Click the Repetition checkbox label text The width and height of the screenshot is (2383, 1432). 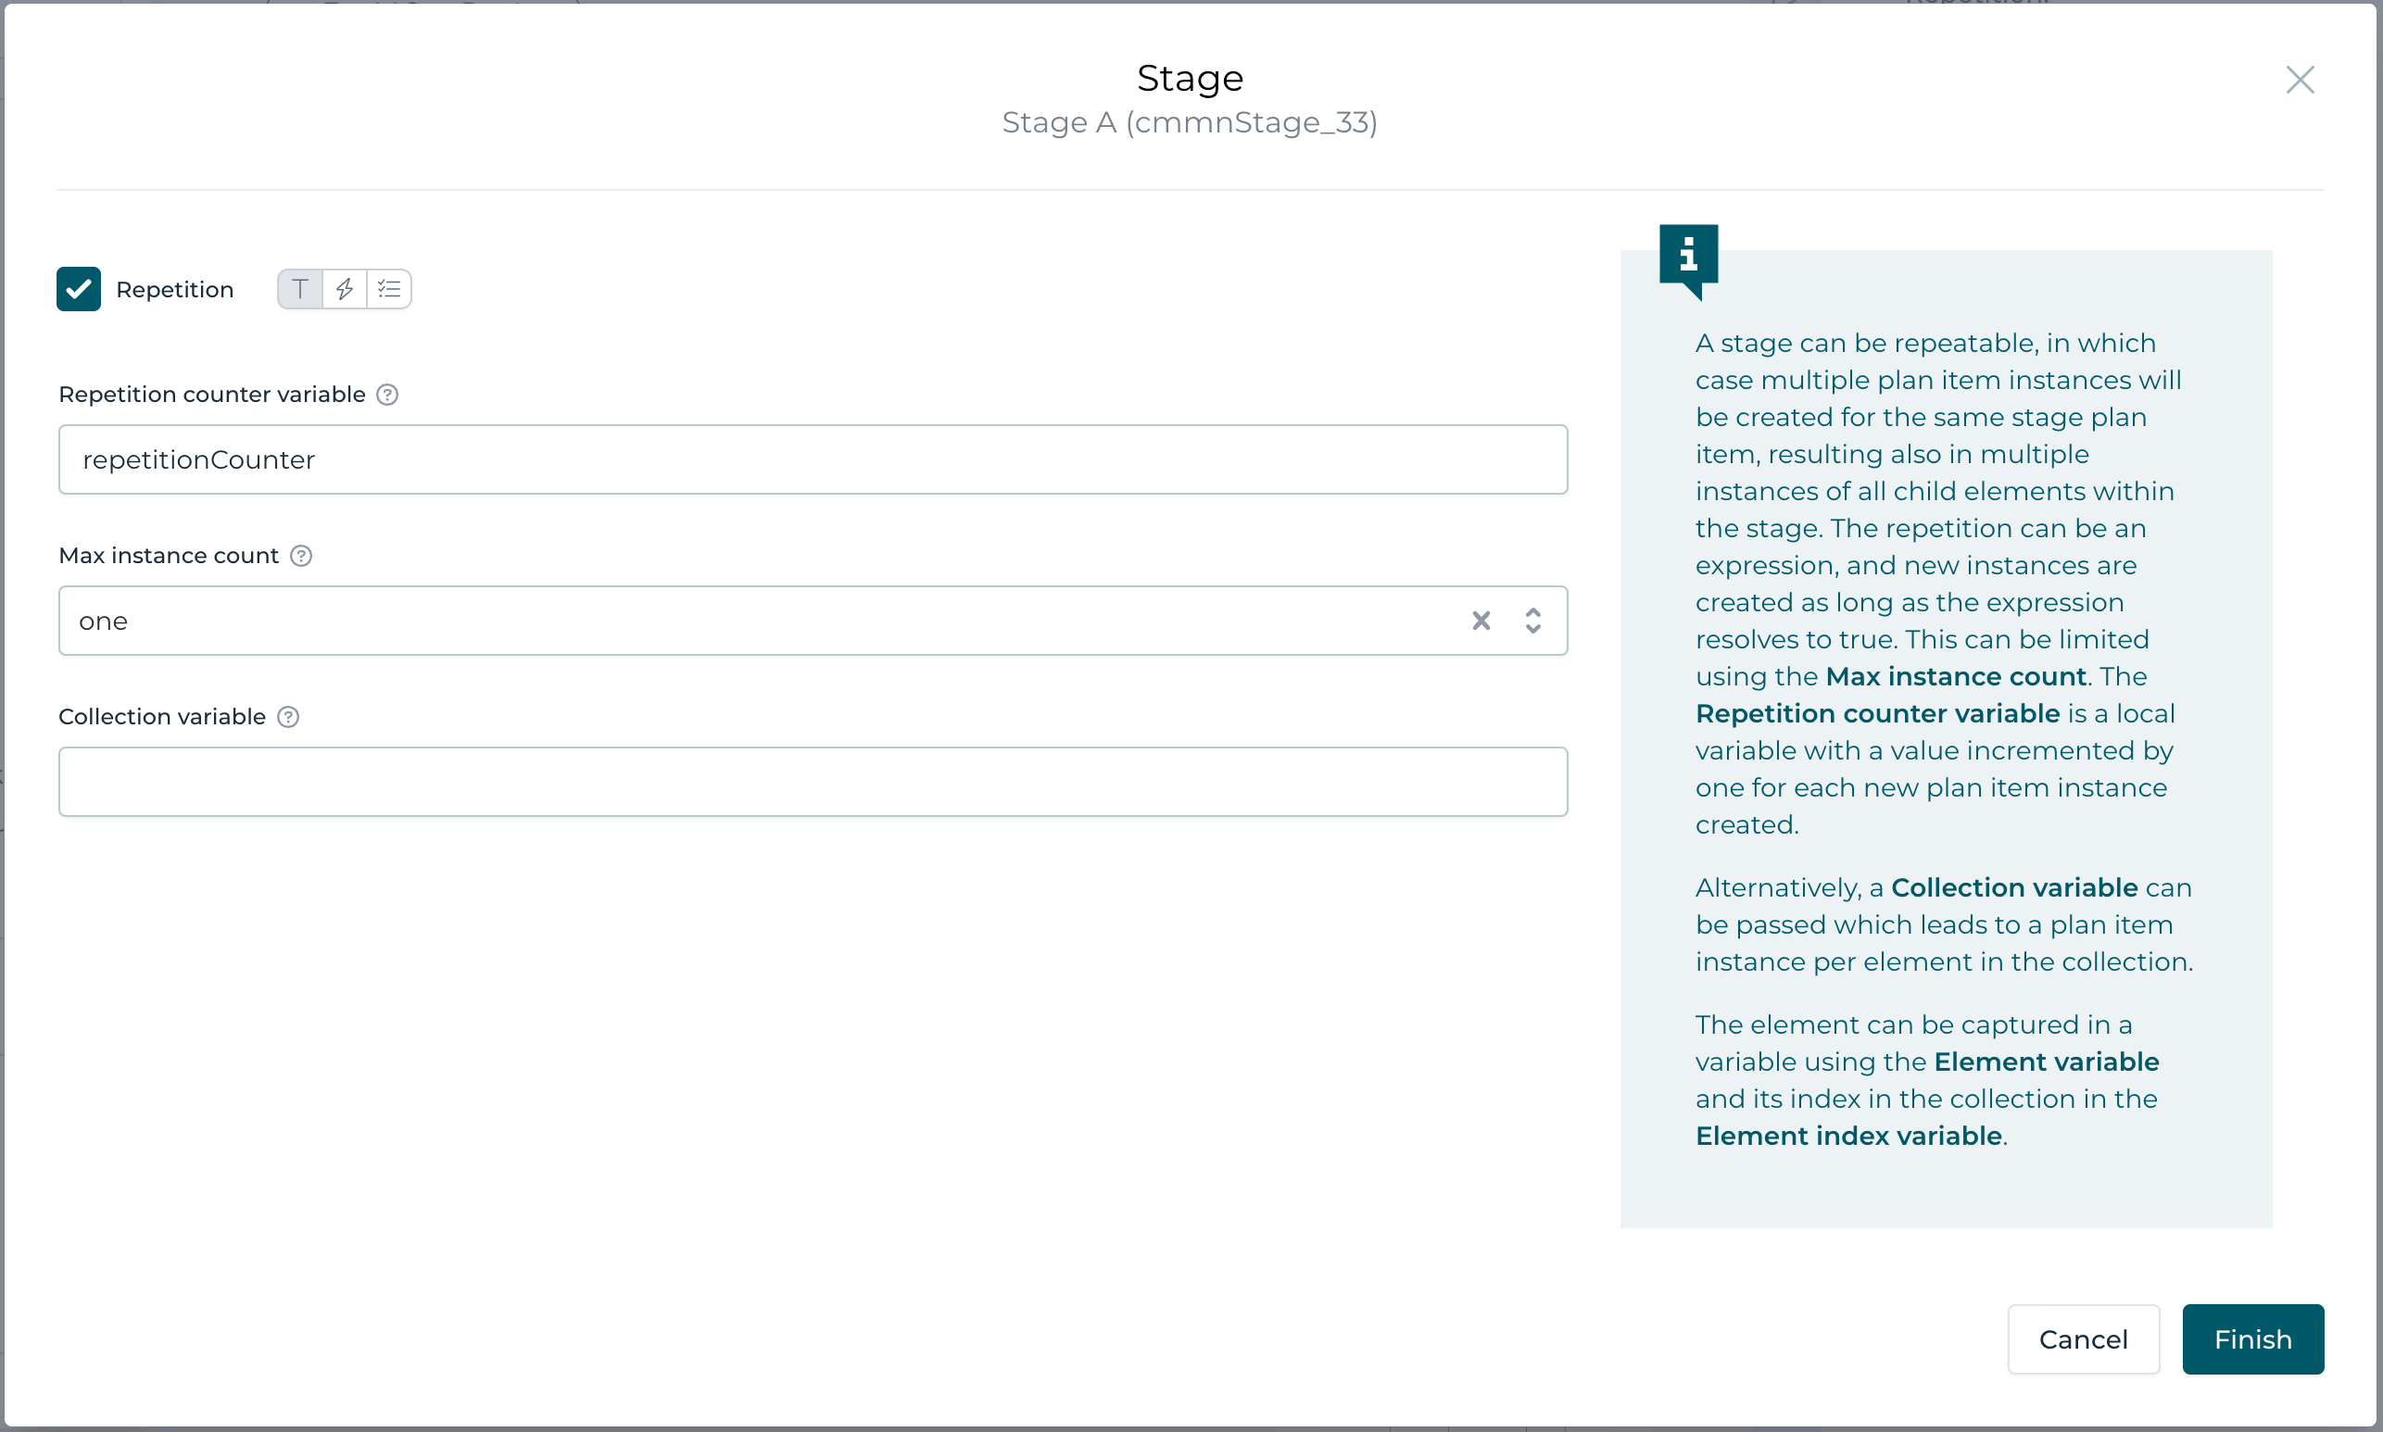(x=175, y=290)
